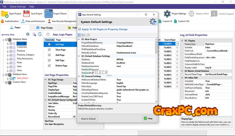Screen dimensions: 235x136
Task: Open the Custom JS file icon
Action: [160, 21]
